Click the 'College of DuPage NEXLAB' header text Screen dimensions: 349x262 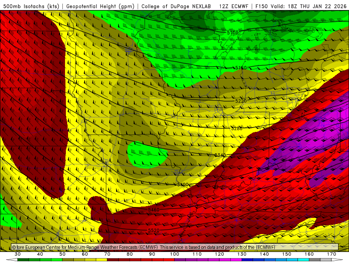[x=176, y=7]
